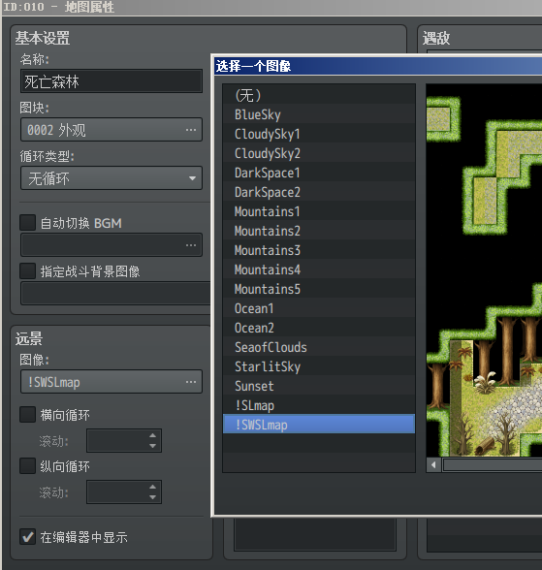Increase horizontal scroll value with up arrow
This screenshot has height=570, width=542.
tap(152, 435)
